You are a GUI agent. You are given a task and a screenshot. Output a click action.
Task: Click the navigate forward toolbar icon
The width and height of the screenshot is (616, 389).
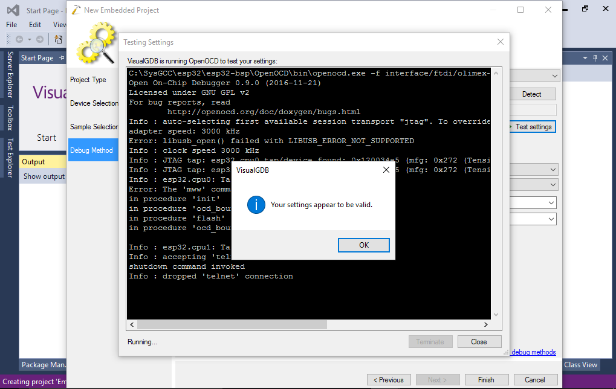pyautogui.click(x=40, y=39)
